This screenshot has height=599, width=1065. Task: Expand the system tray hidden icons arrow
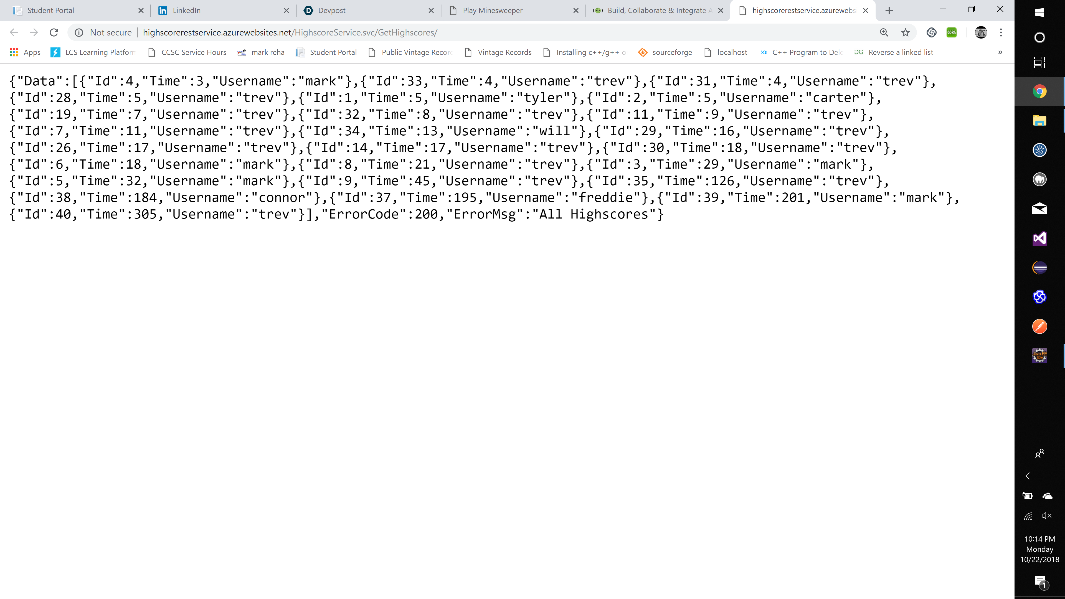[1028, 476]
